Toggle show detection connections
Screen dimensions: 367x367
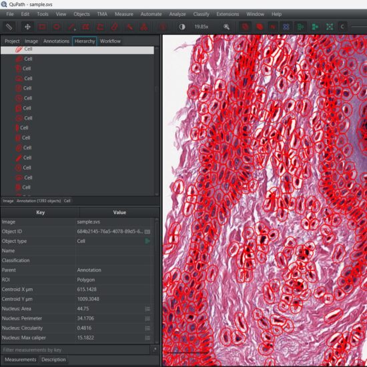click(330, 27)
